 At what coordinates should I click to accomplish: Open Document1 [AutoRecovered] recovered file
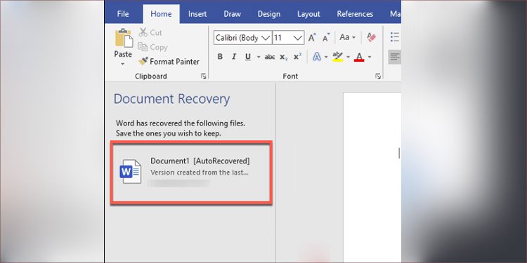click(x=191, y=172)
